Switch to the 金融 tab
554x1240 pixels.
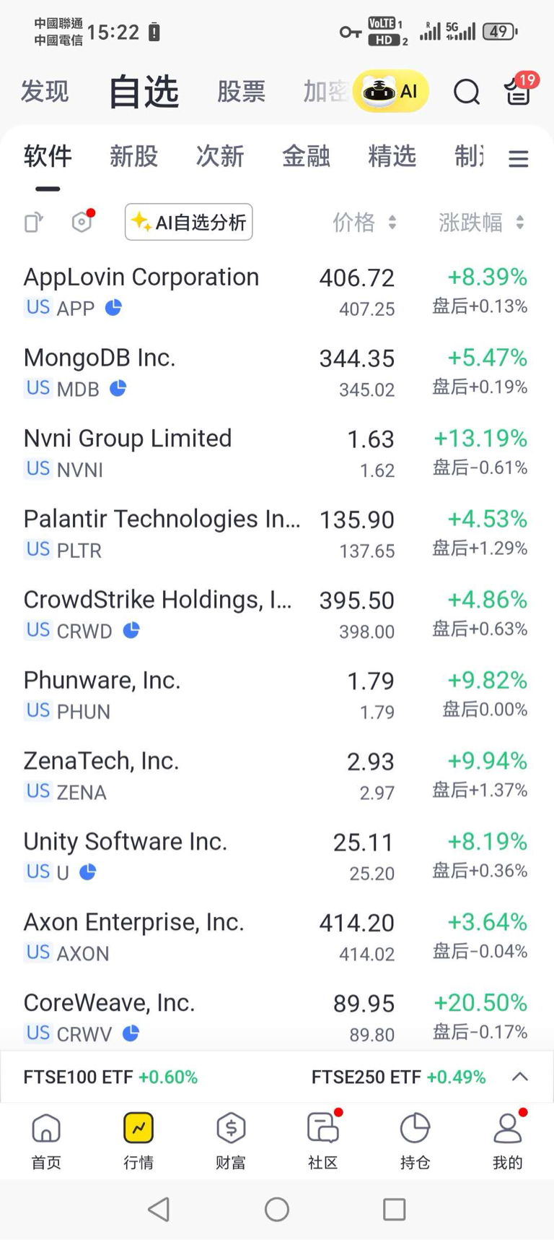click(x=306, y=156)
